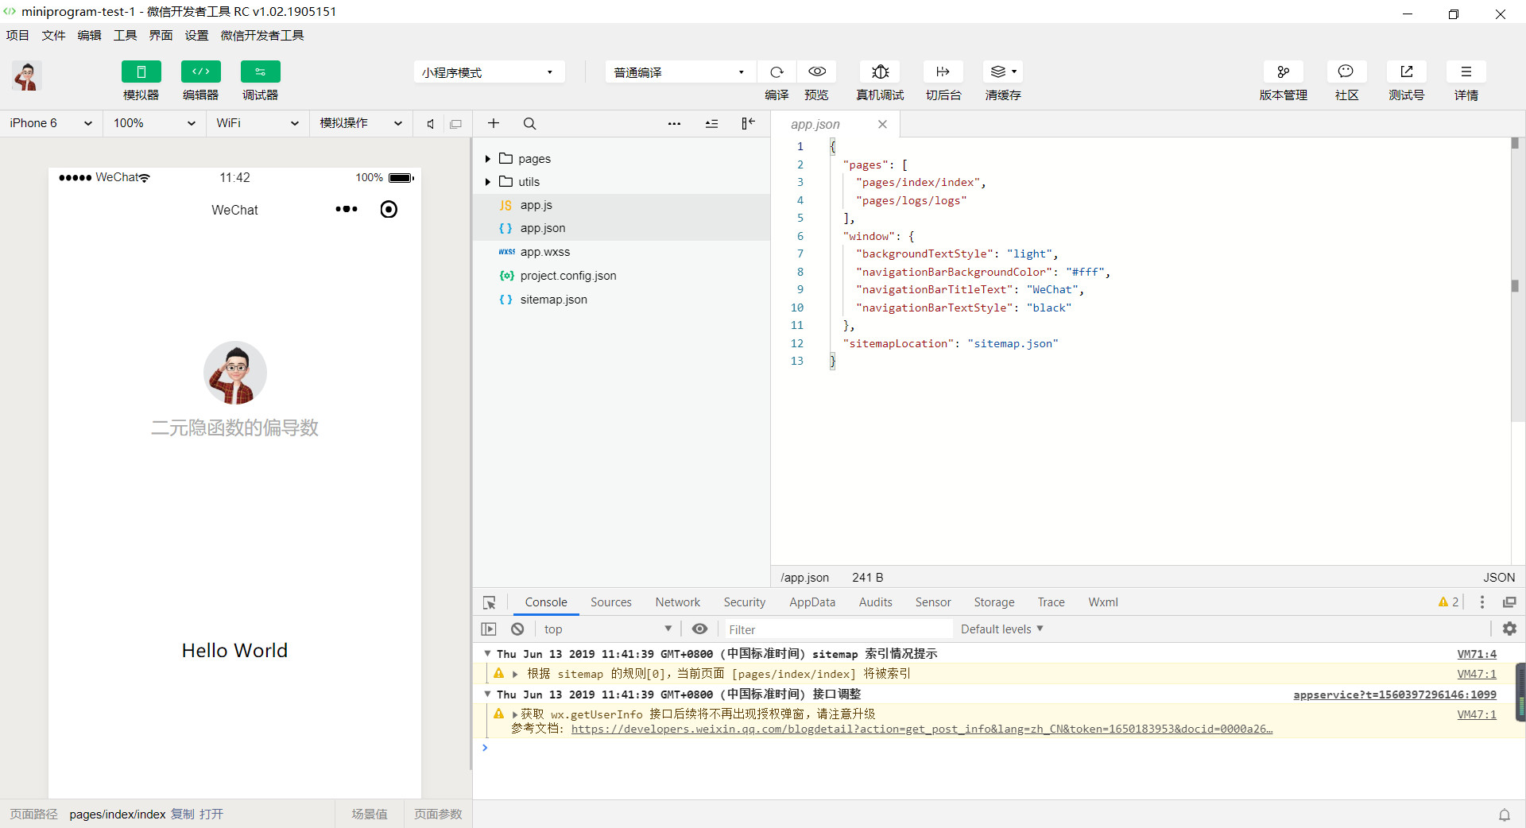
Task: Open real device debugging bug icon
Action: click(x=880, y=72)
